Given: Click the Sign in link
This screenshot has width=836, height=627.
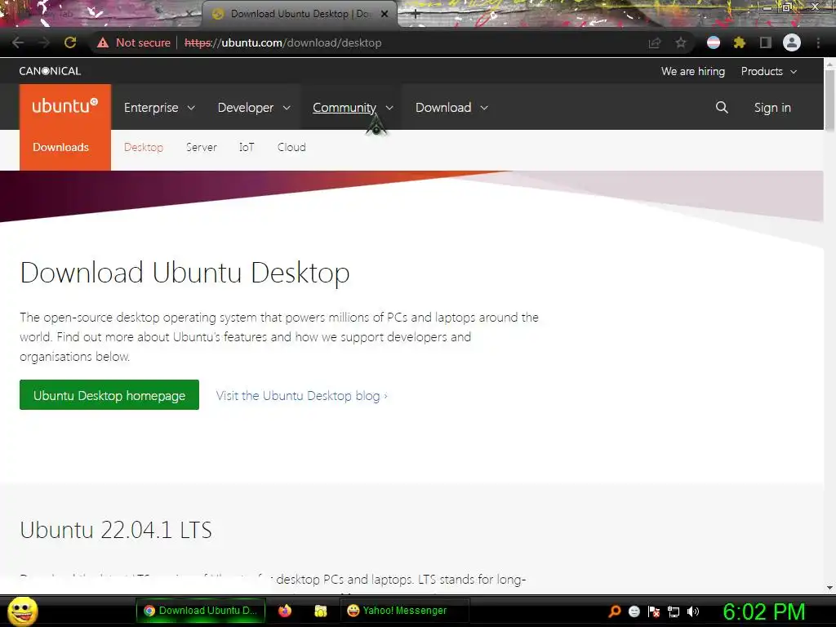Looking at the screenshot, I should click(x=772, y=108).
